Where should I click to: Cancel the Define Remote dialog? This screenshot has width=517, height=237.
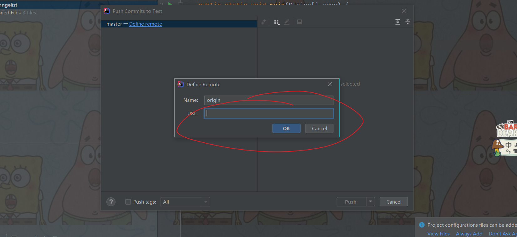(319, 128)
